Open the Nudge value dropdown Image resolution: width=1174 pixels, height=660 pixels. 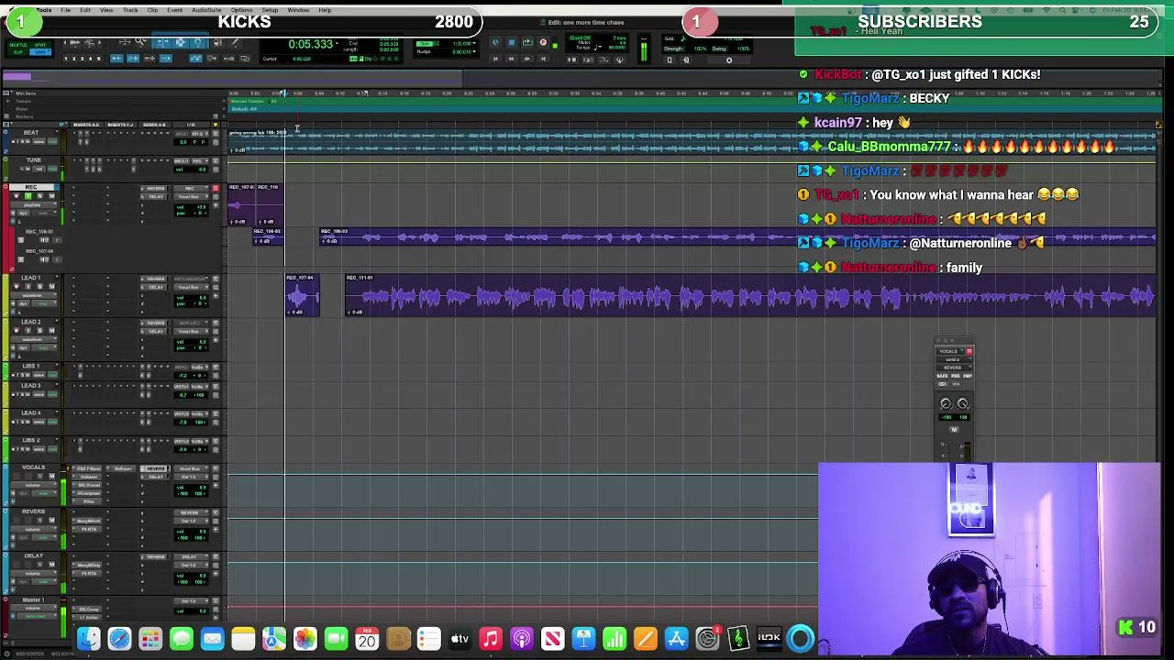pyautogui.click(x=474, y=51)
